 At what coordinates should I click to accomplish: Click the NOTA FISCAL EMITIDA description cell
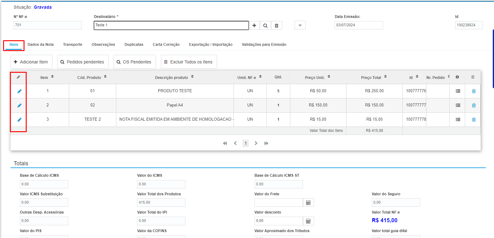[x=175, y=119]
